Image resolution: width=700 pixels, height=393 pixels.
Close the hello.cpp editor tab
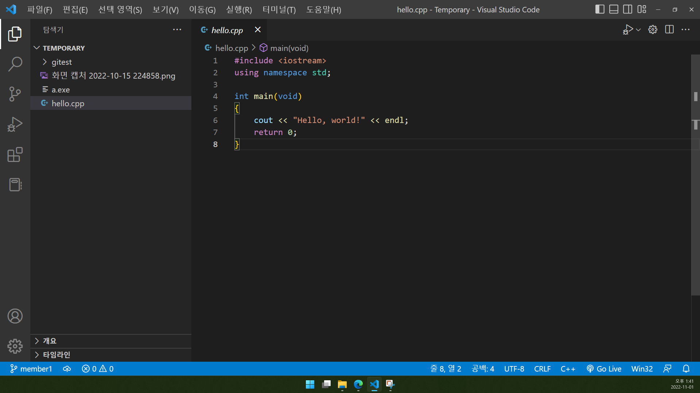(x=258, y=29)
